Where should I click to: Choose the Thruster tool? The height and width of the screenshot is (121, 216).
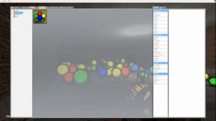click(161, 58)
